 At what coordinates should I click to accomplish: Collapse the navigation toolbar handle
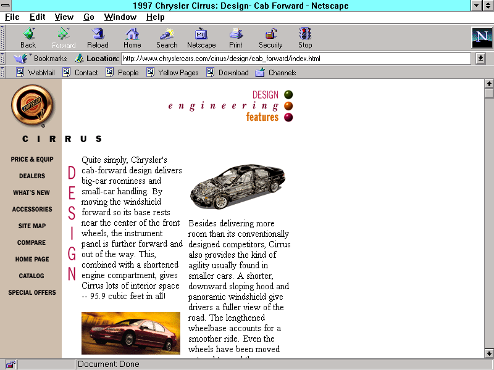[4, 38]
